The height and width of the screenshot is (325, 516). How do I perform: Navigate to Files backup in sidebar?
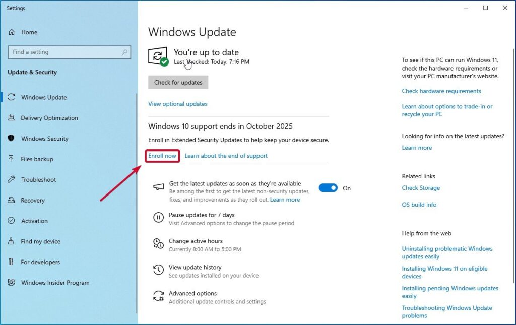pyautogui.click(x=12, y=159)
